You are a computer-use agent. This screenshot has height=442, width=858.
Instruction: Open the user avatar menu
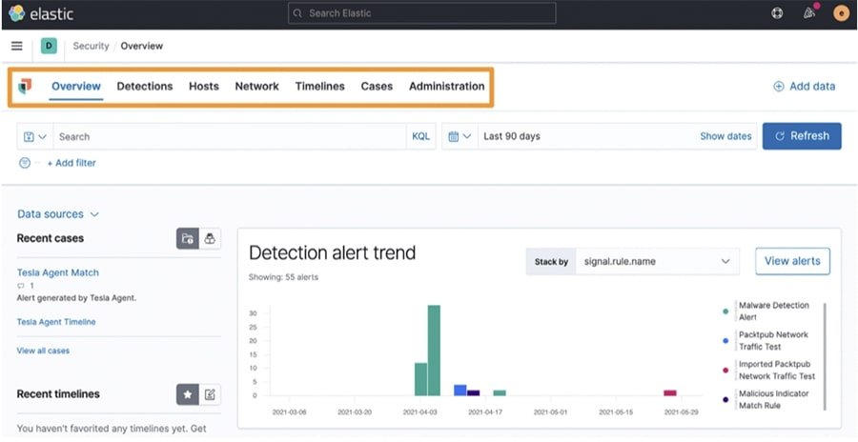pos(841,13)
